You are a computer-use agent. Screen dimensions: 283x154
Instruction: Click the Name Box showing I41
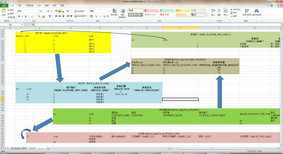click(x=11, y=24)
